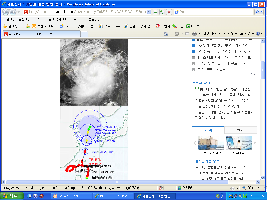This screenshot has width=267, height=200.
Task: Open the zoom level 100% dropdown
Action: pos(258,188)
